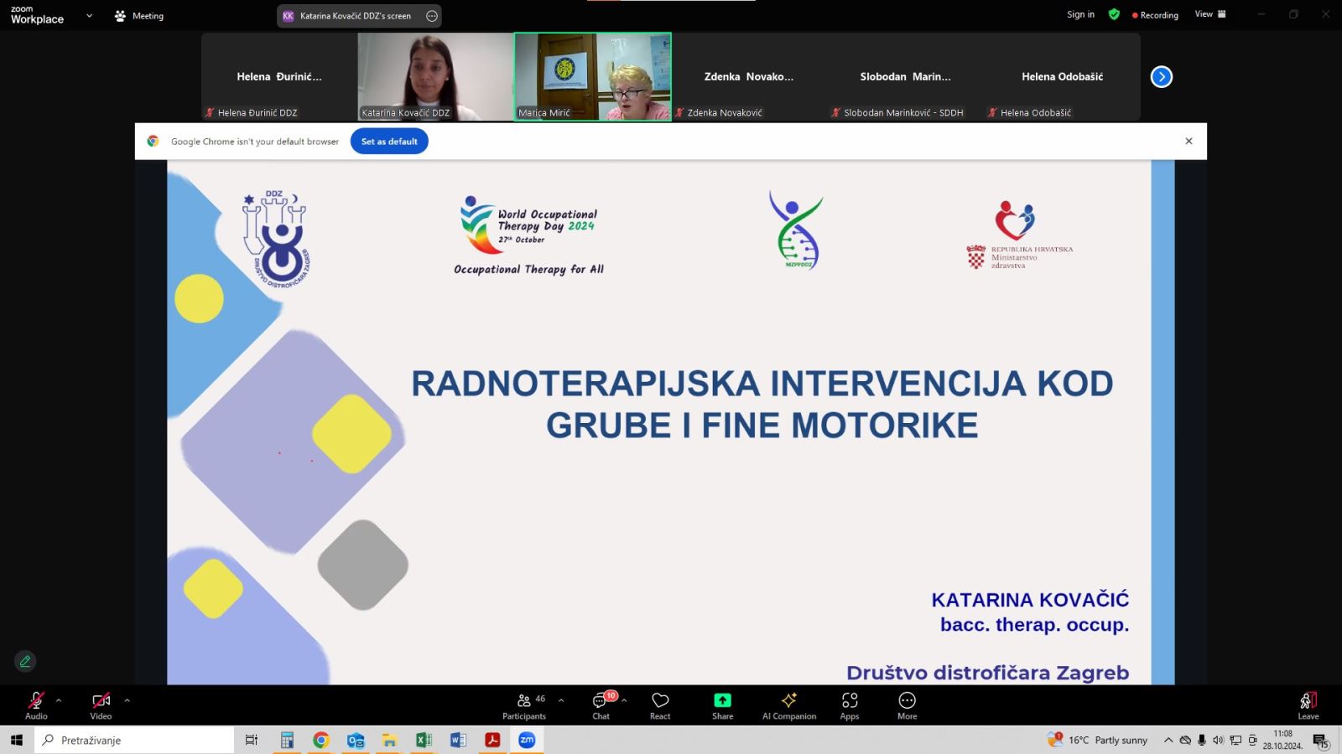Screen dimensions: 1342x754
Task: Open Google Chrome from the taskbar
Action: click(321, 740)
